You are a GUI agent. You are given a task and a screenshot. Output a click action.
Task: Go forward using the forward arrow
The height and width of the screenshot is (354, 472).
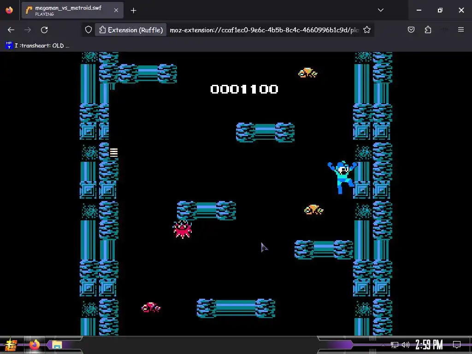pyautogui.click(x=28, y=30)
